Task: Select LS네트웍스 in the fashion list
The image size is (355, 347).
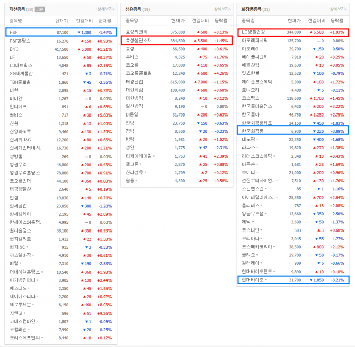Action: pyautogui.click(x=21, y=65)
